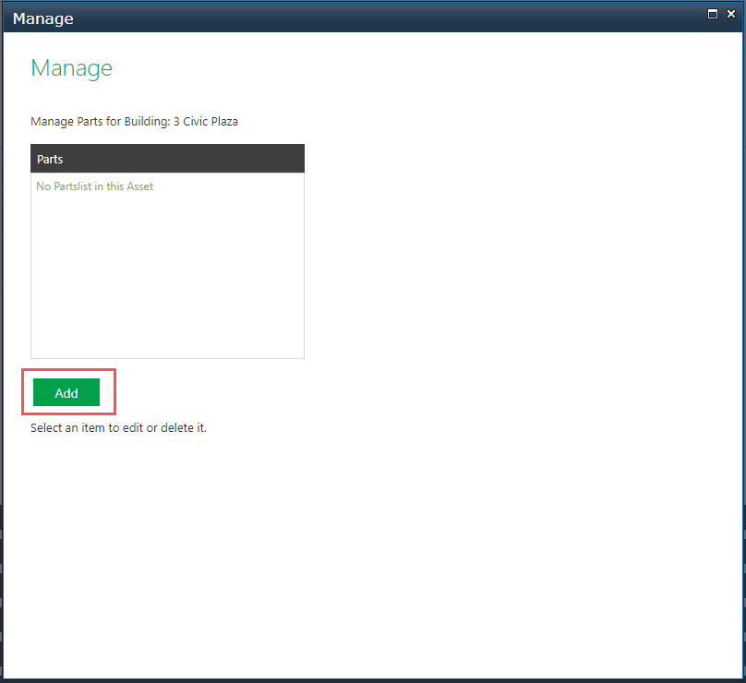Click the 'Manage Parts for Building: 3 Civic Plaza' text
The height and width of the screenshot is (683, 746).
click(134, 122)
